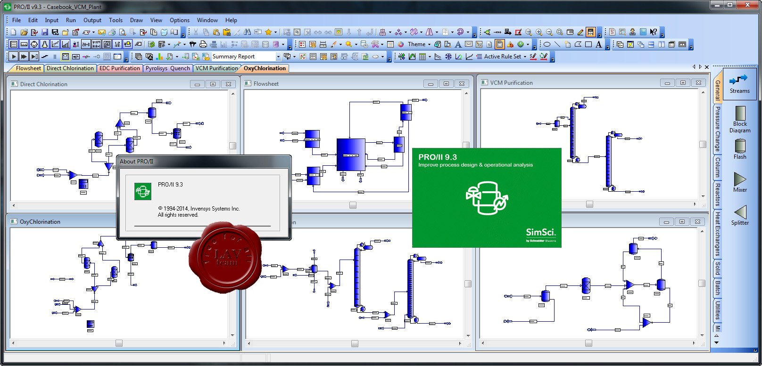Click the About PRO/II title bar
Screen dimensions: 762x366
point(204,162)
